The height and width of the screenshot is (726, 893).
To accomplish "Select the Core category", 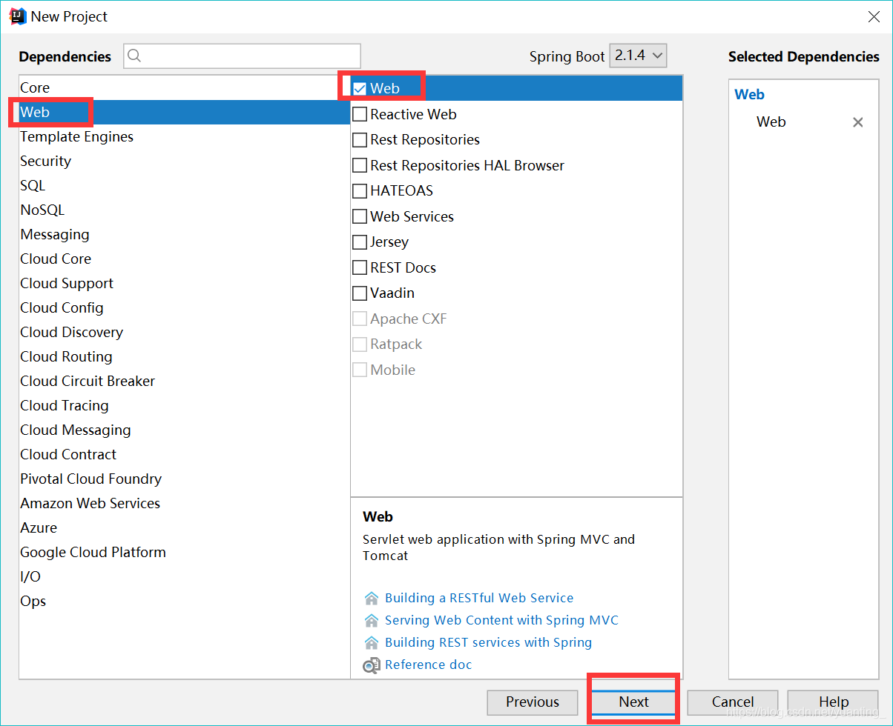I will click(184, 87).
